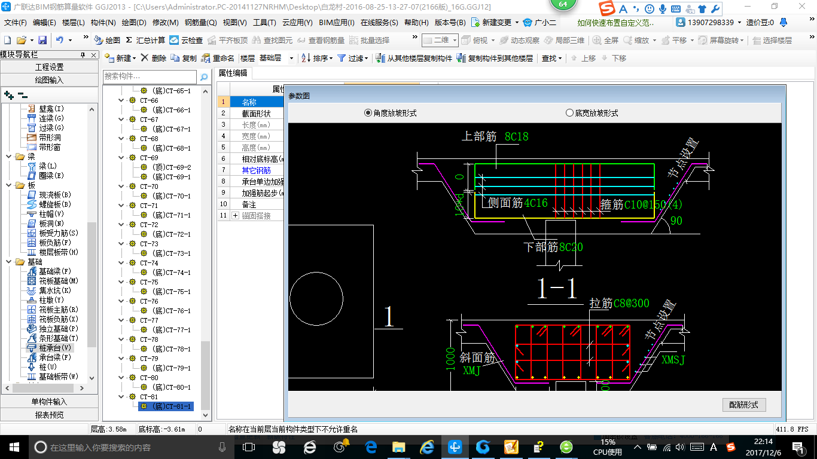Click the 工程设置 button
This screenshot has height=459, width=817.
point(49,67)
